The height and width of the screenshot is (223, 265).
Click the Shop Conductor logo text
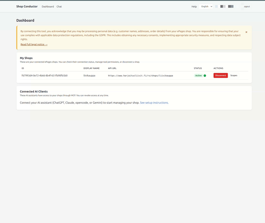(27, 6)
